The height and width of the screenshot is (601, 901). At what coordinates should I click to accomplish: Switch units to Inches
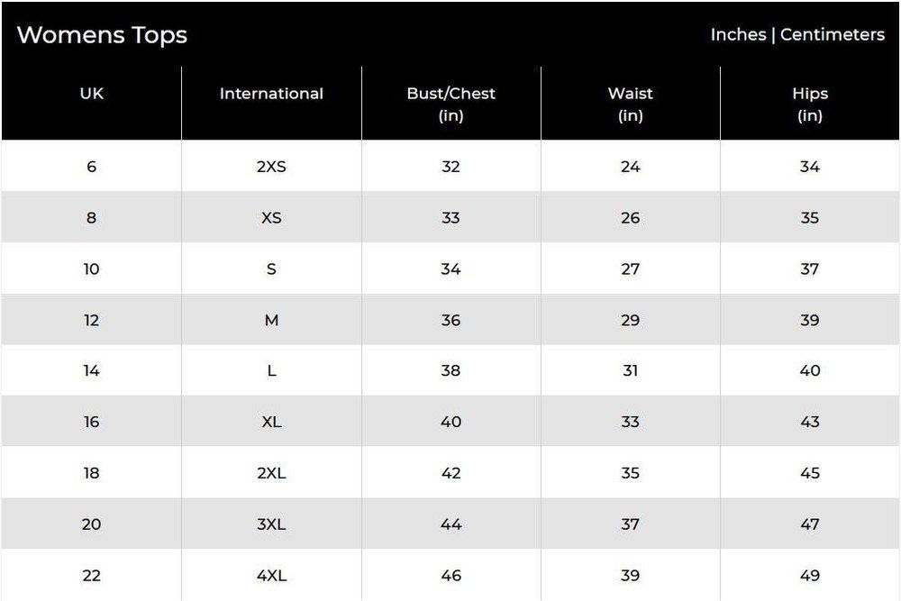pos(738,35)
